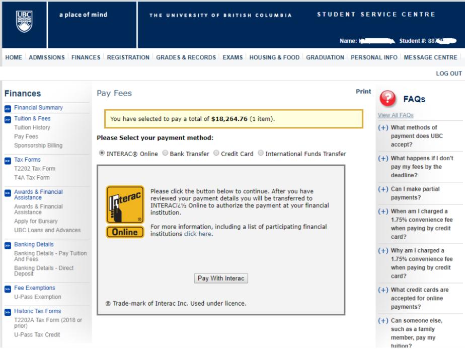This screenshot has width=465, height=349.
Task: Expand FAQ 'Why am I charged a 1.75% convenience fee'
Action: (383, 251)
